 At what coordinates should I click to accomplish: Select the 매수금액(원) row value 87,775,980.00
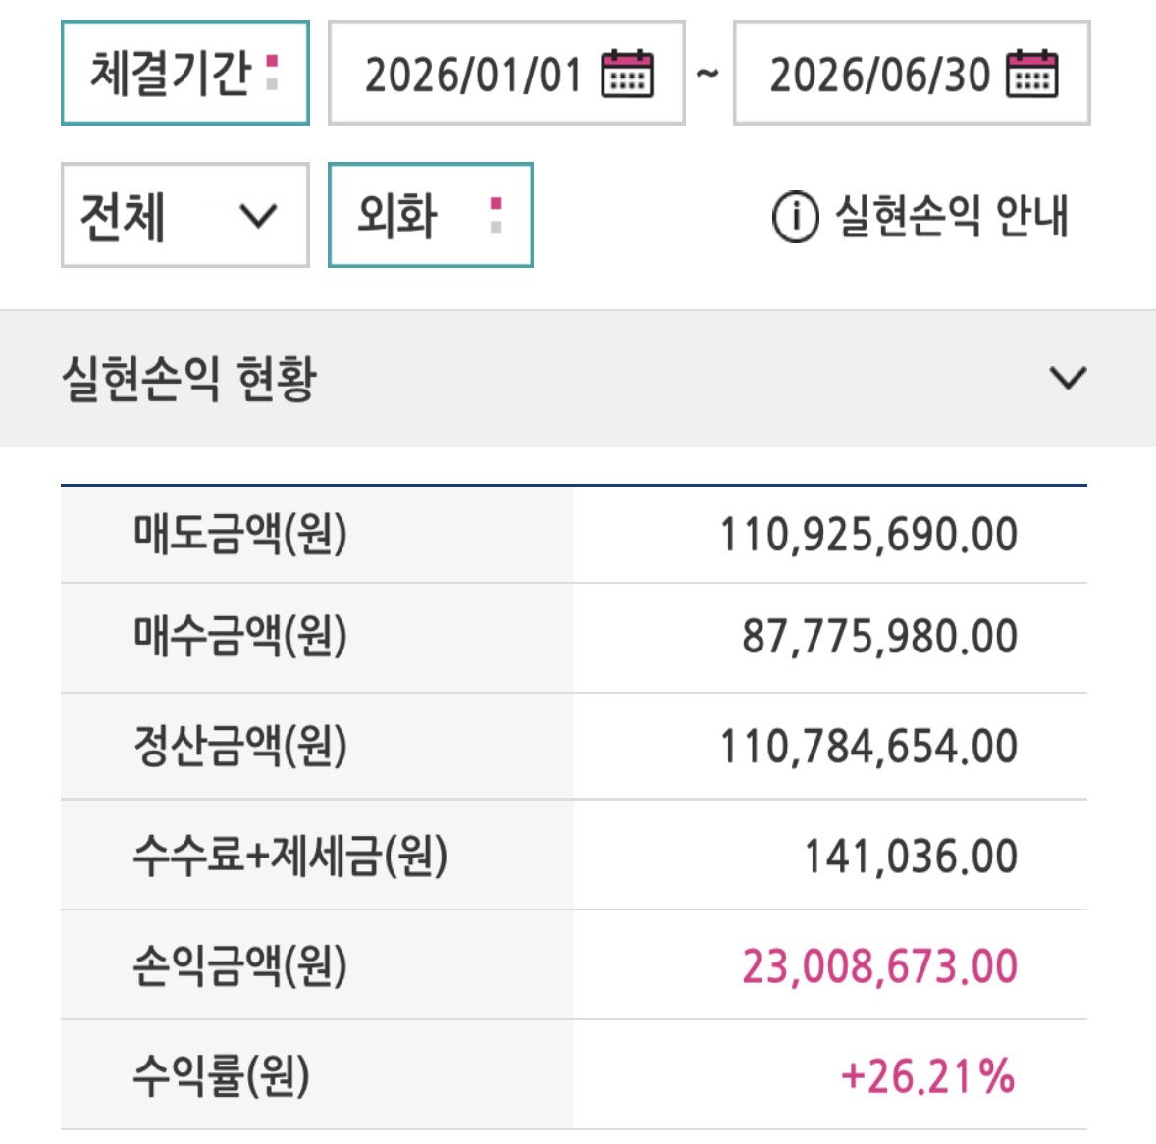pyautogui.click(x=879, y=637)
